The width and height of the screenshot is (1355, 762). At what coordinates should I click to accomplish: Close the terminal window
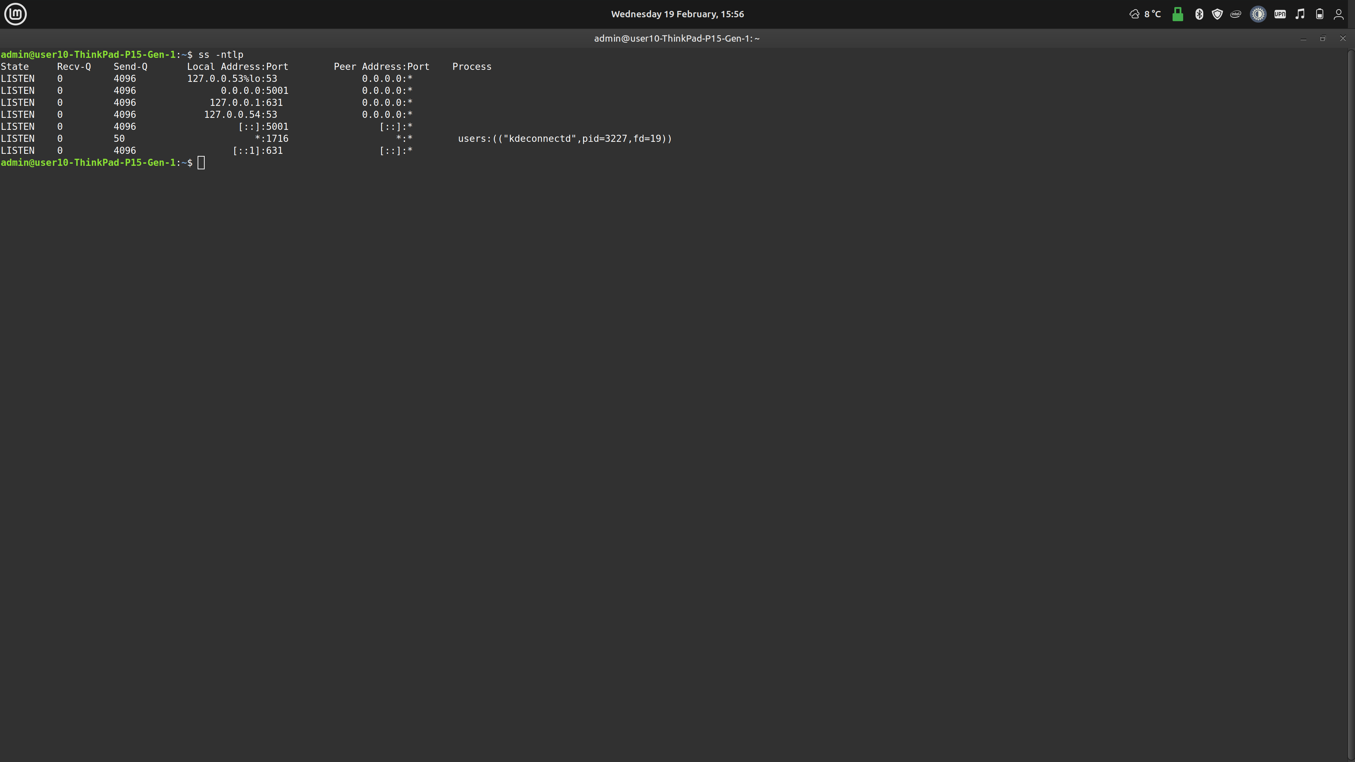coord(1343,38)
